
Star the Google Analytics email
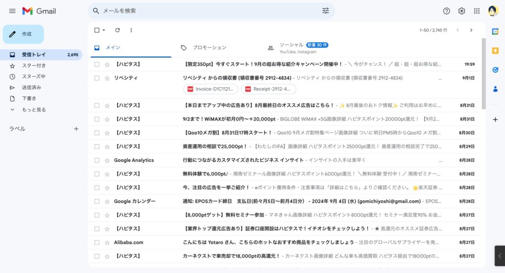pyautogui.click(x=107, y=160)
